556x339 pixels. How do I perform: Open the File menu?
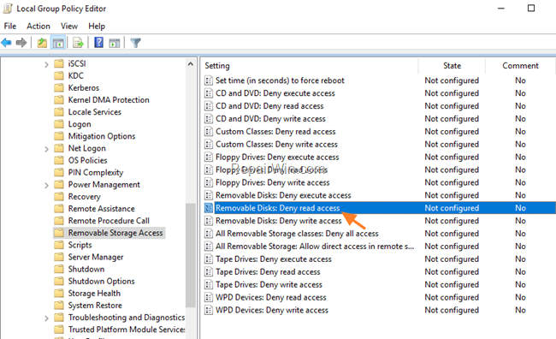(x=10, y=27)
